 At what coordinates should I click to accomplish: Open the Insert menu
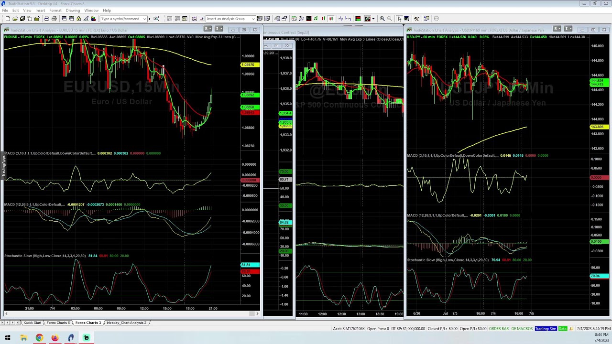40,11
